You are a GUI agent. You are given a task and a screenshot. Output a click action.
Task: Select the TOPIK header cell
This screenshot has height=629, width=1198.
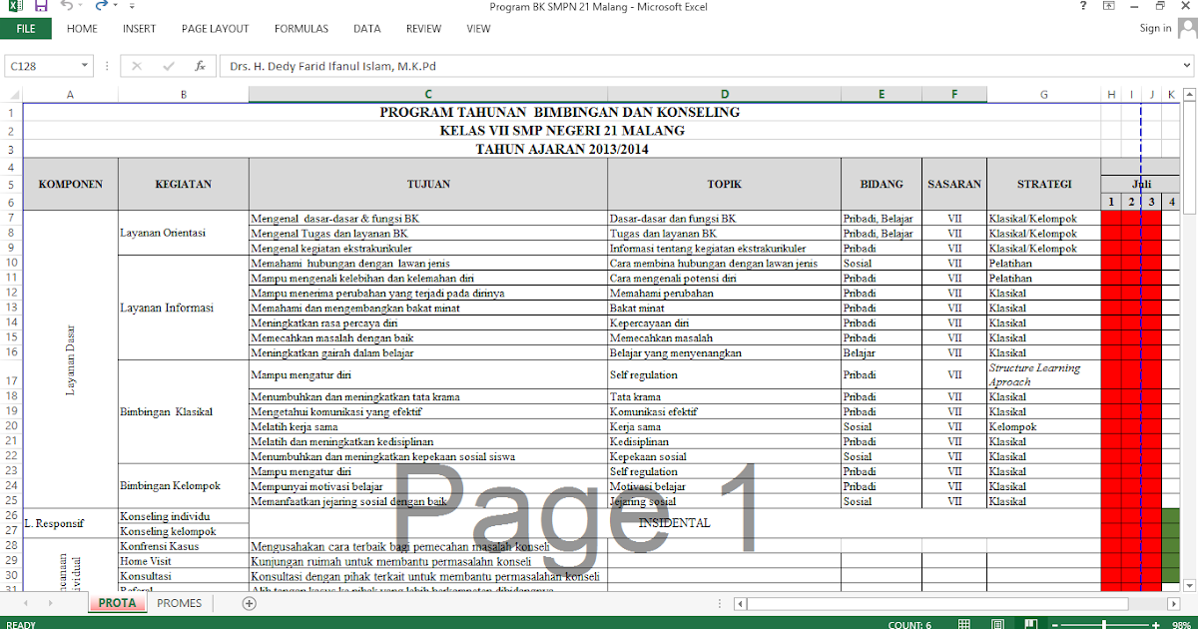tap(724, 184)
